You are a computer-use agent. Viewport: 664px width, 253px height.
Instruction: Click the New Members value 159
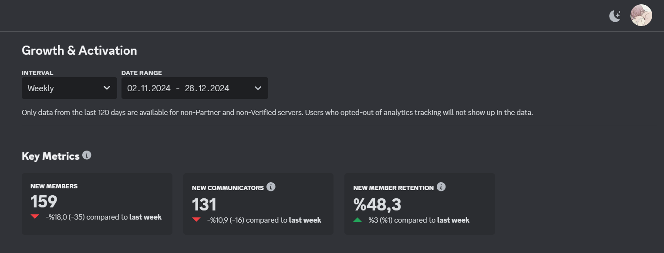(x=44, y=202)
